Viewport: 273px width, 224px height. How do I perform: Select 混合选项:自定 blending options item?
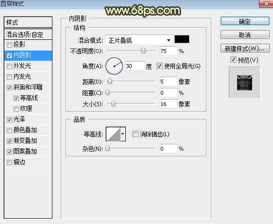point(28,34)
